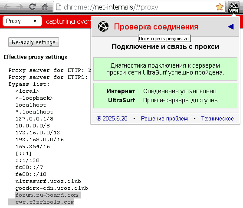Screen dimensions: 243x208
Task: Click the *.localhost bypass entry
Action: click(34, 112)
